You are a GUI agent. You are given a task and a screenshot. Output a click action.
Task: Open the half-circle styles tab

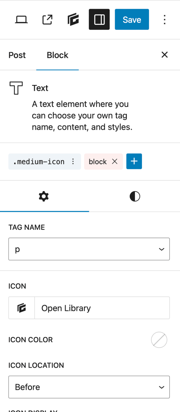[135, 196]
